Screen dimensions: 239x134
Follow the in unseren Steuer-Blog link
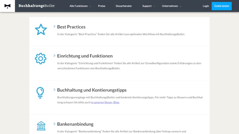point(105,102)
